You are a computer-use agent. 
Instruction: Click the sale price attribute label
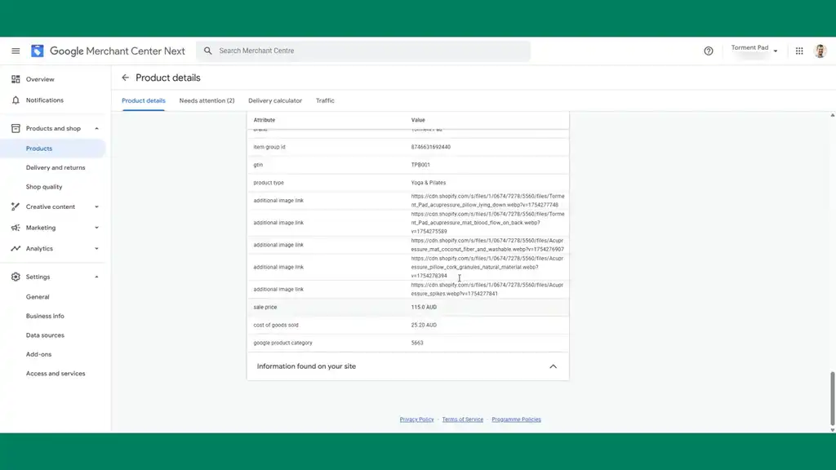click(x=265, y=307)
